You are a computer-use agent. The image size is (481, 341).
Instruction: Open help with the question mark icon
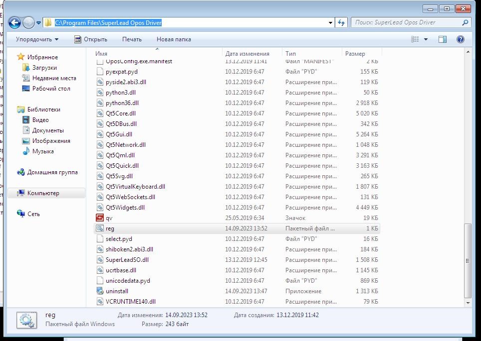coord(461,39)
